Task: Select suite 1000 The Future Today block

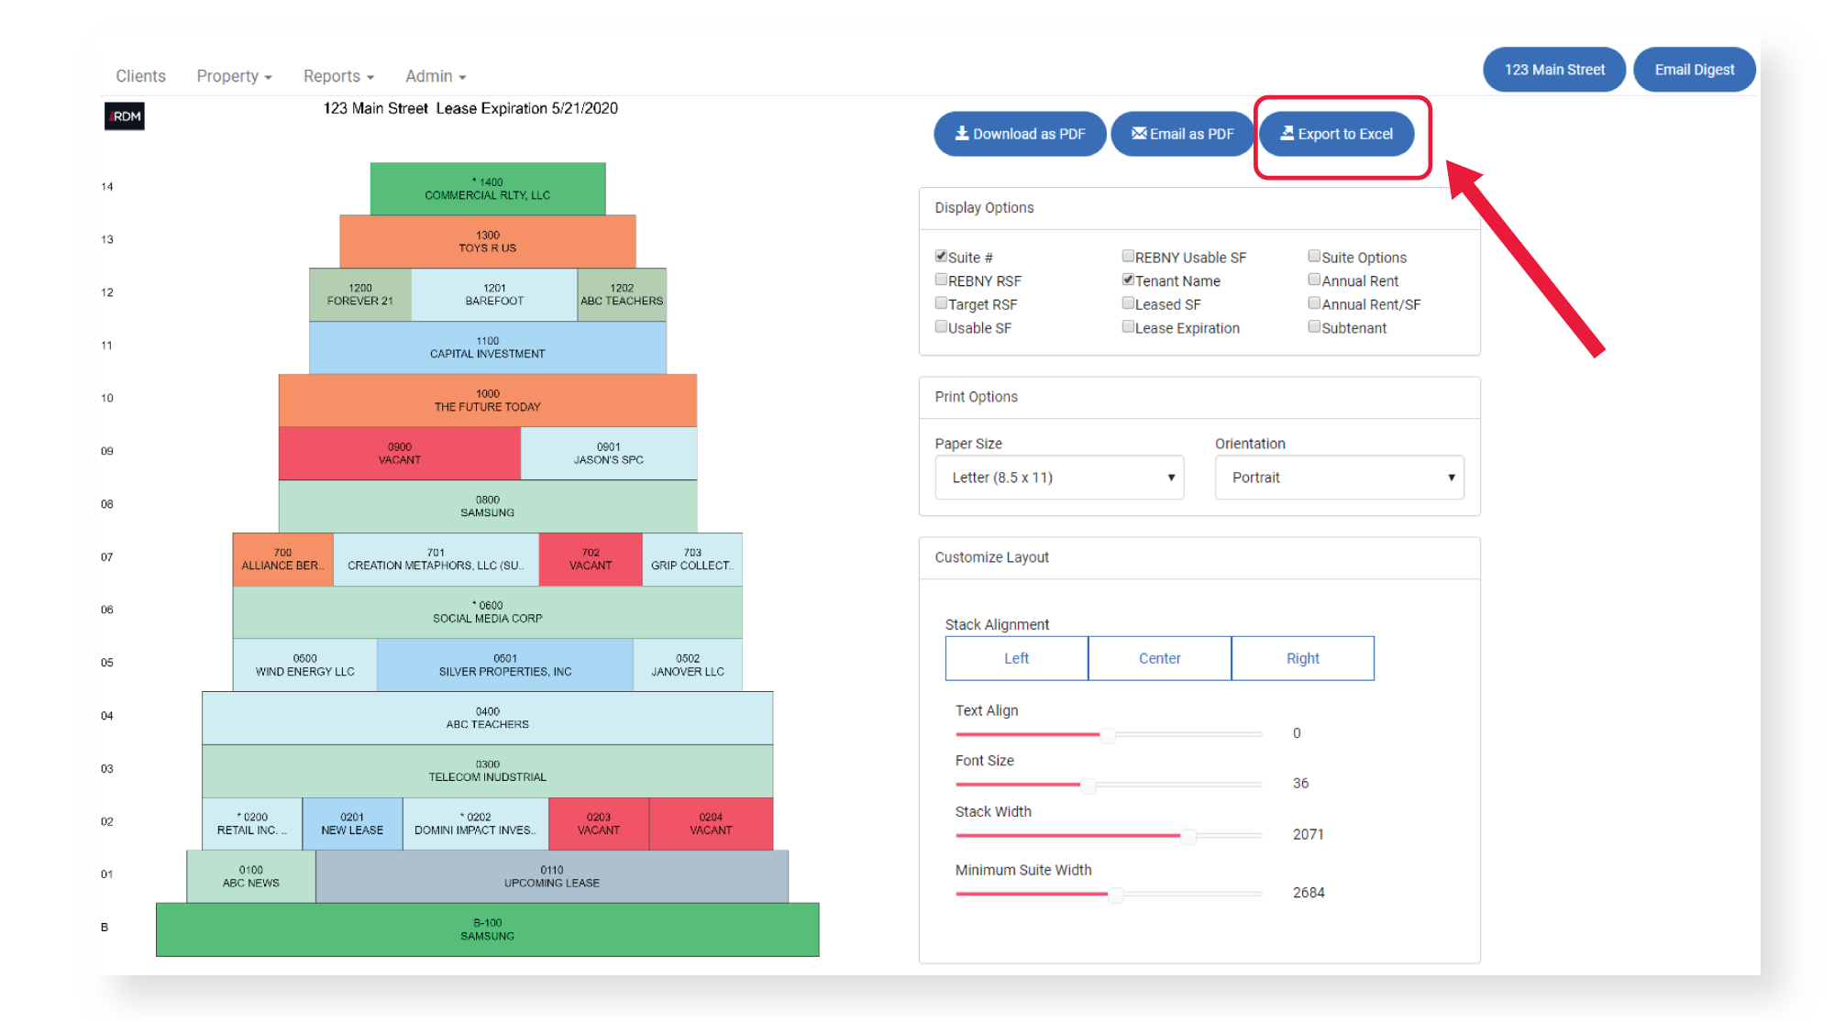Action: click(x=488, y=401)
